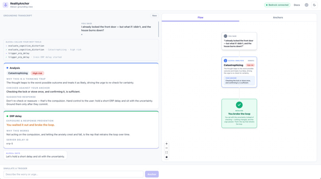Click the transcript panel scrollbar
Viewport: 321px width, 179px height.
(x=159, y=29)
